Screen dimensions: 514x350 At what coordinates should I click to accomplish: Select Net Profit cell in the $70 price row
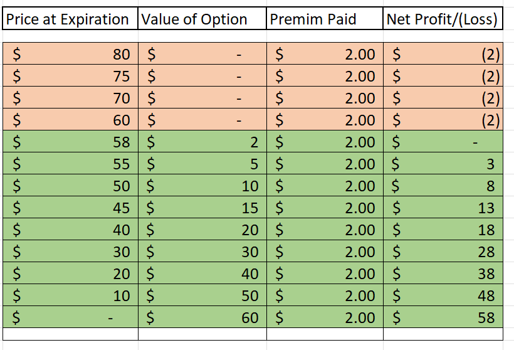click(x=443, y=98)
